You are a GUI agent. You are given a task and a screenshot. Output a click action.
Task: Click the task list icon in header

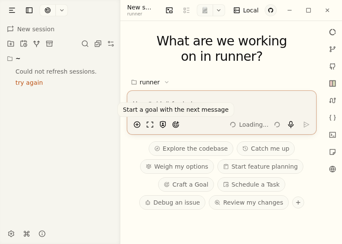click(x=186, y=10)
